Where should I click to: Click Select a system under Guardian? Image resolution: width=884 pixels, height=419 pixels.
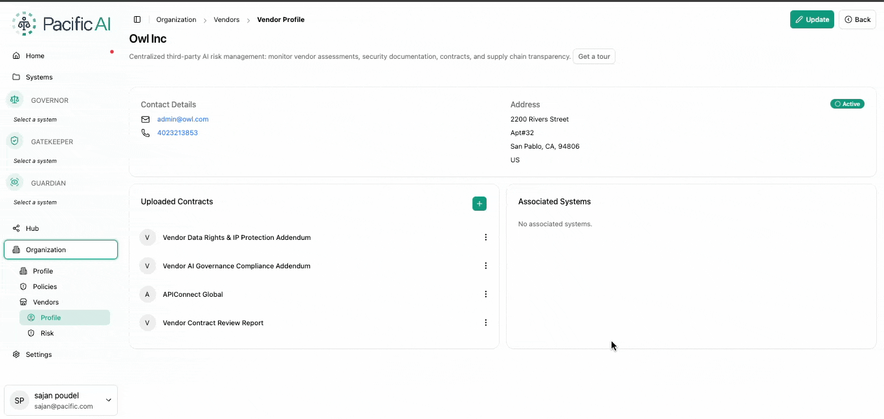pyautogui.click(x=35, y=202)
